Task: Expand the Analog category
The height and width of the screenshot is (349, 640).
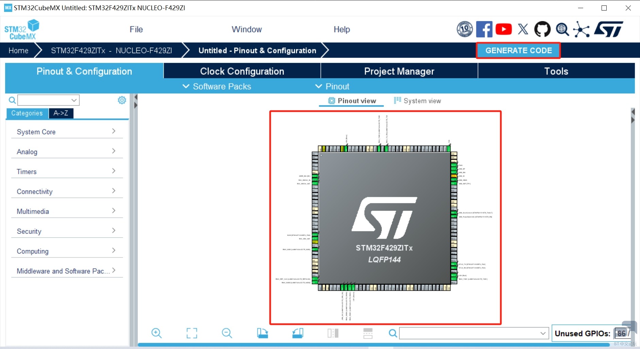Action: (67, 152)
